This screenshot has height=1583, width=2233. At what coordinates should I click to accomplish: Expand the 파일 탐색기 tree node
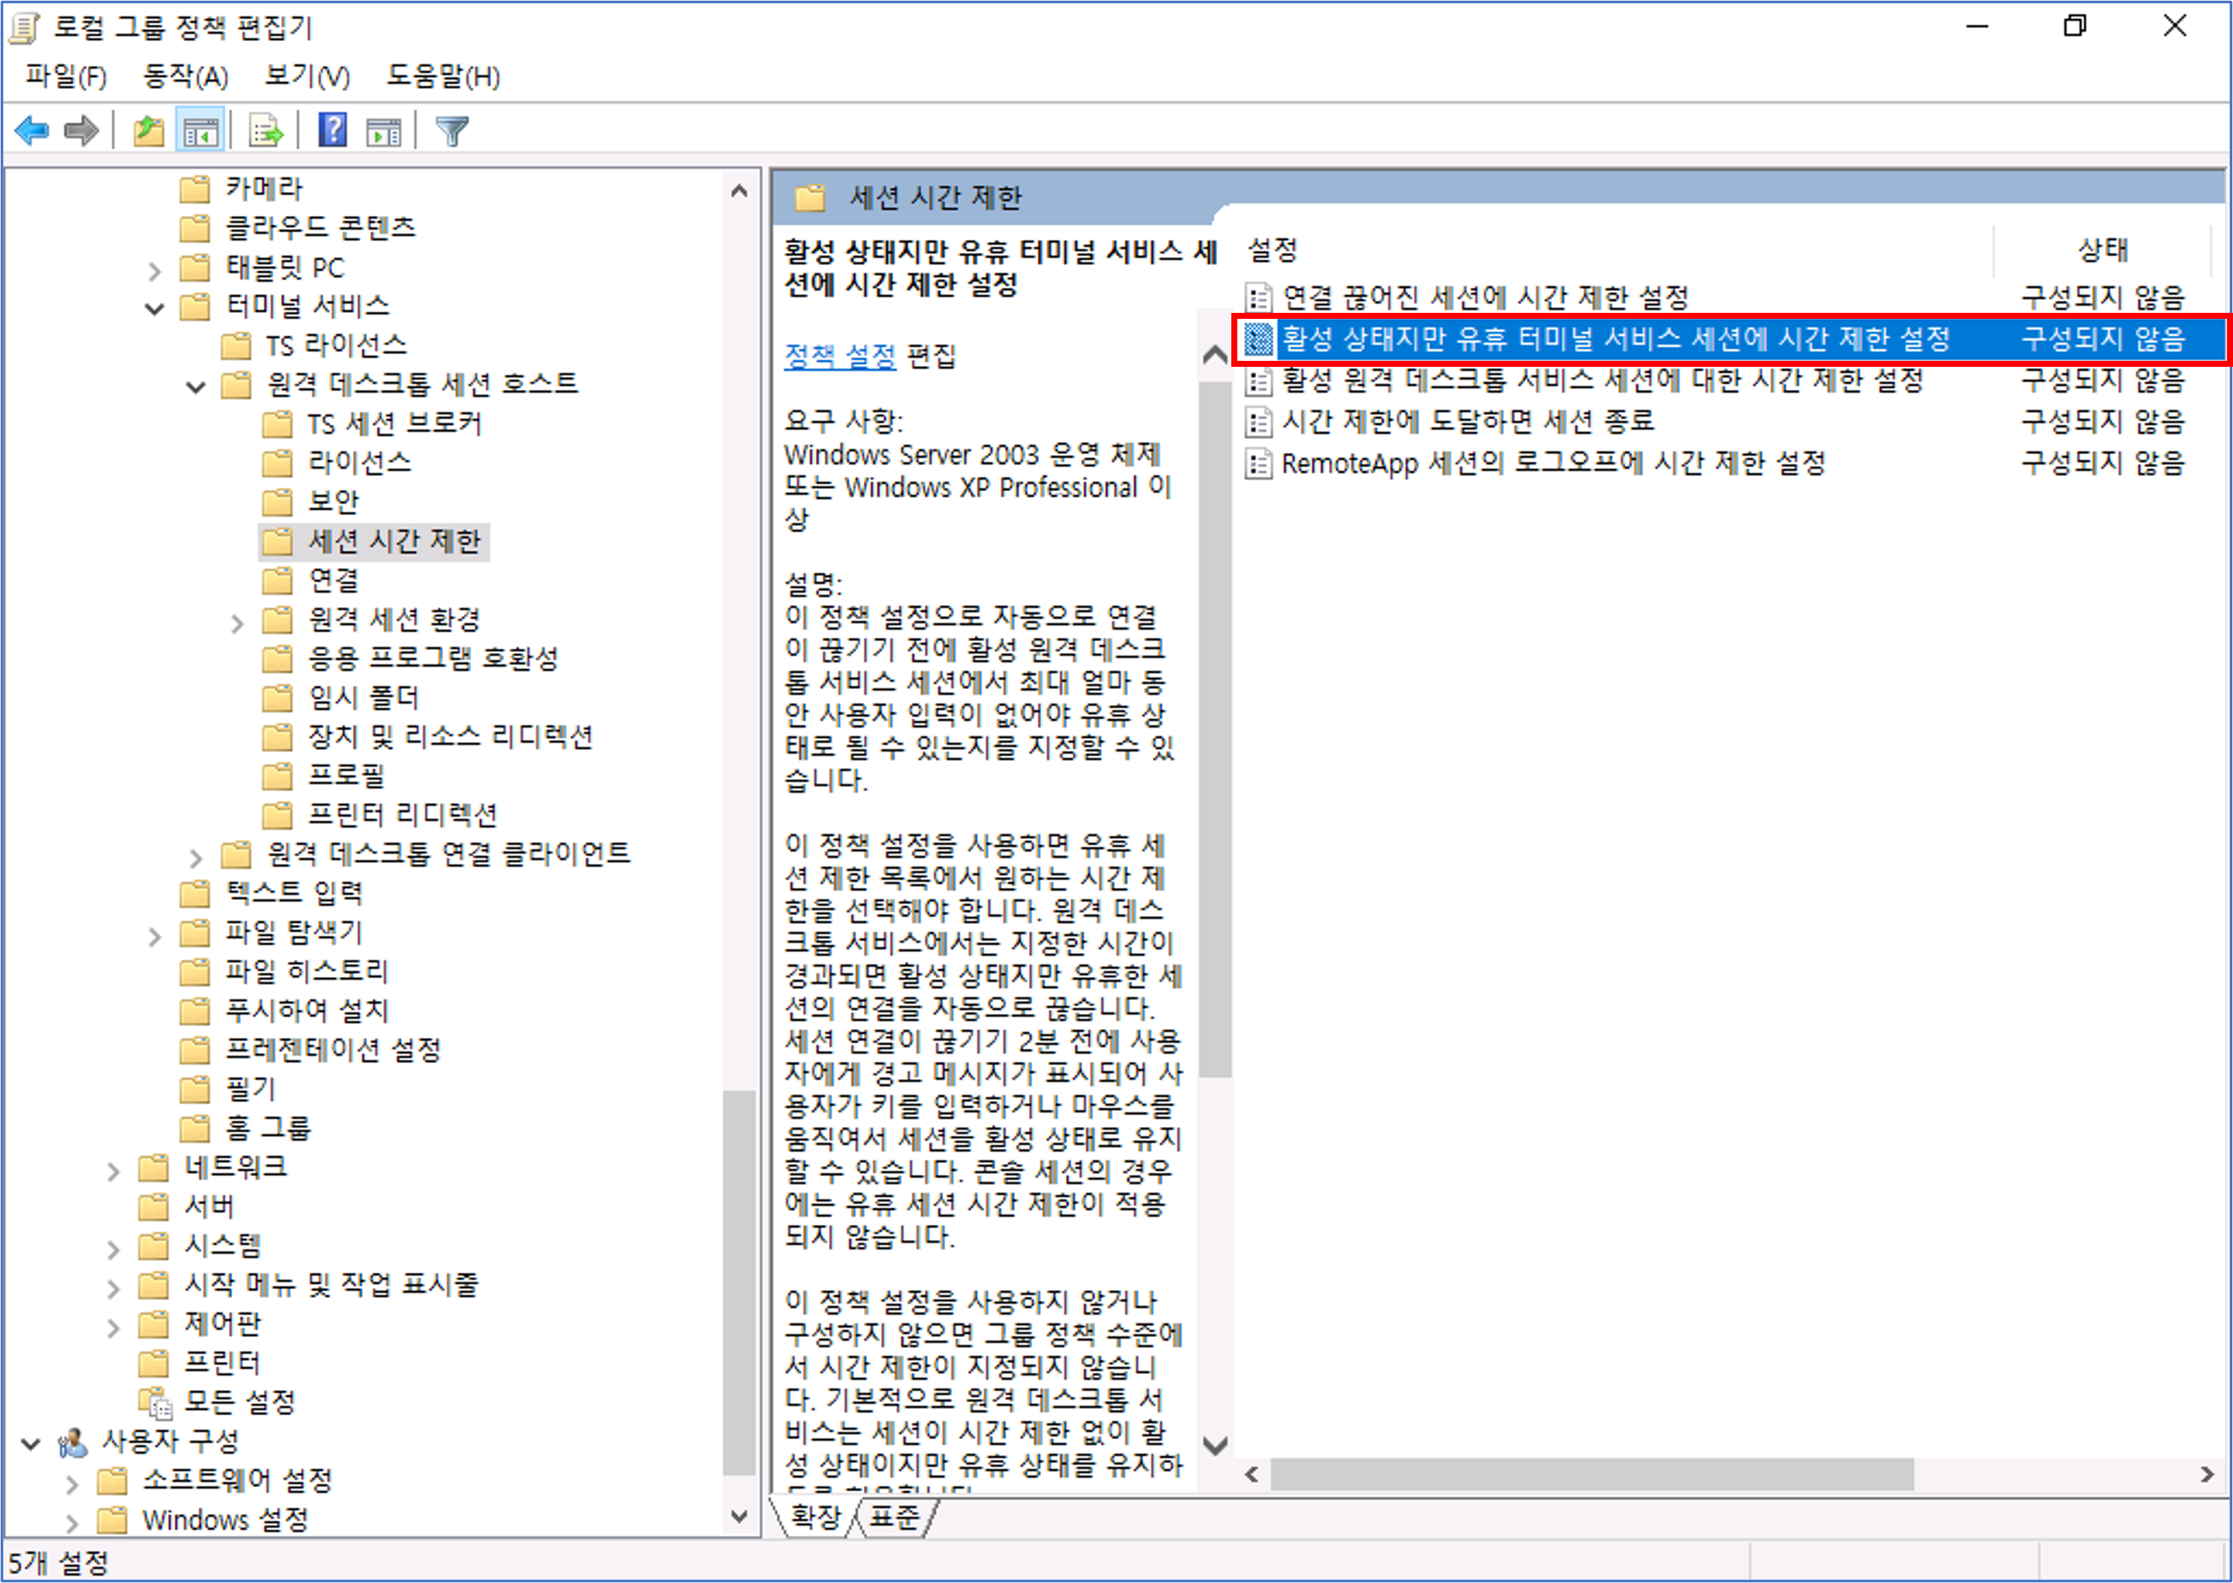[x=154, y=935]
